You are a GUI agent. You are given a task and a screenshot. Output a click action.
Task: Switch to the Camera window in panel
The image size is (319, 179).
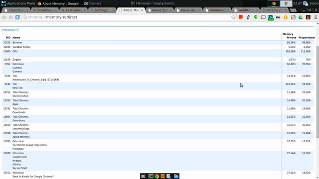click(93, 3)
